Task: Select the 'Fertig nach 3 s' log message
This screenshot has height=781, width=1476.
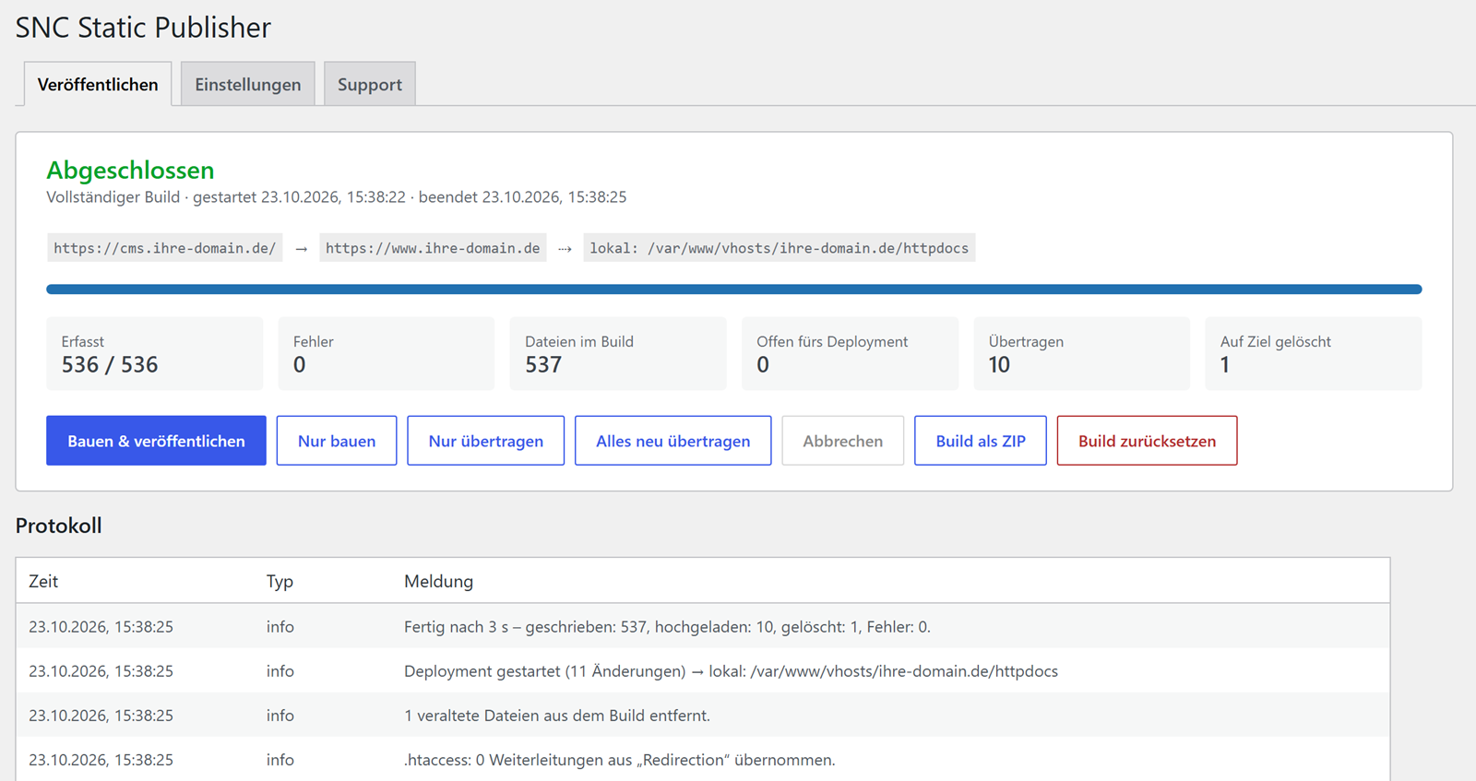Action: [667, 627]
